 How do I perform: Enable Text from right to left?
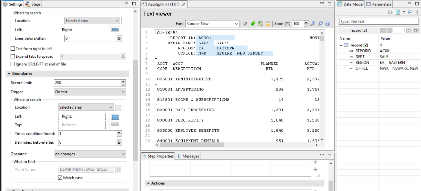pyautogui.click(x=13, y=49)
